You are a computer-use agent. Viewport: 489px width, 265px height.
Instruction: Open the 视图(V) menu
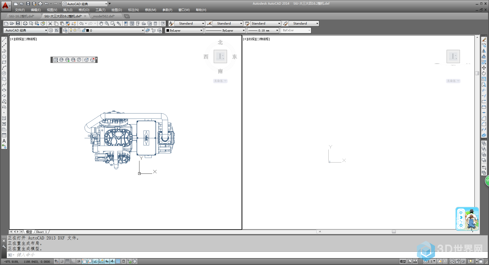click(52, 10)
